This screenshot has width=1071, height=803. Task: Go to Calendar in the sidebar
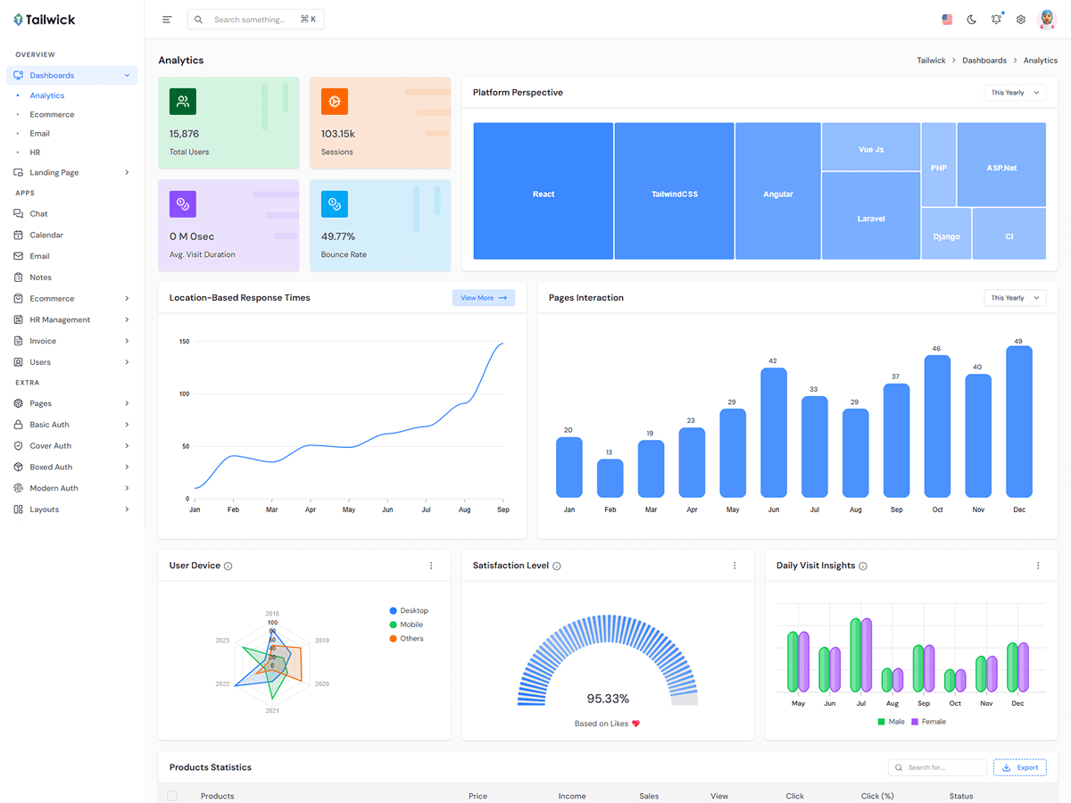46,235
